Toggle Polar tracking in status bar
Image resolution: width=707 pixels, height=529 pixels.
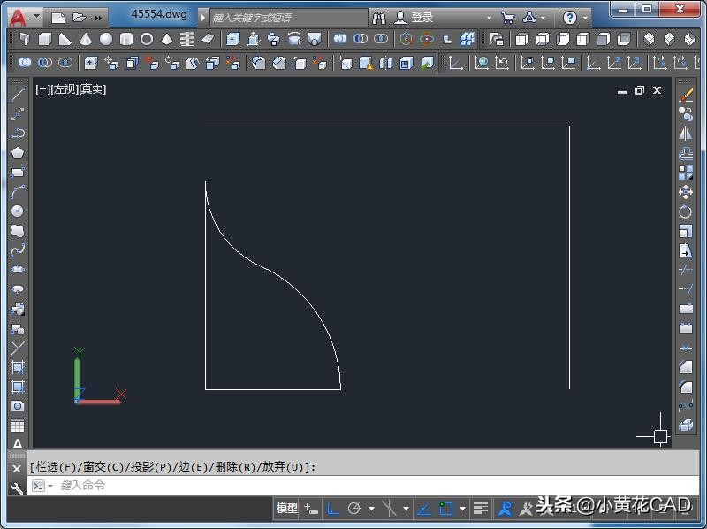point(355,509)
